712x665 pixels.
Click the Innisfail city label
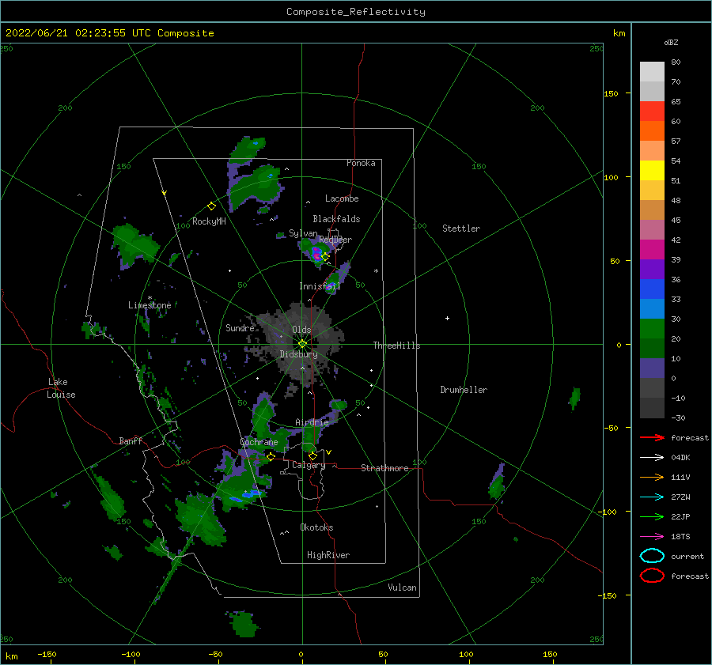tap(320, 286)
